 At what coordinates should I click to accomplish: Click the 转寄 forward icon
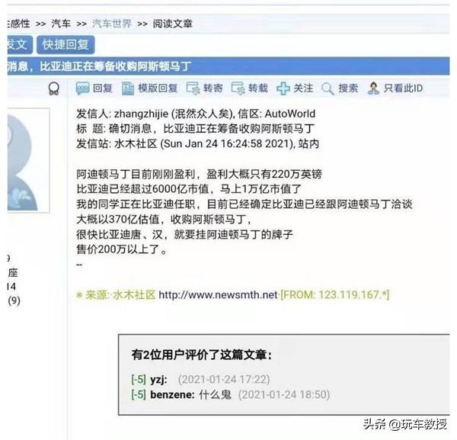193,88
